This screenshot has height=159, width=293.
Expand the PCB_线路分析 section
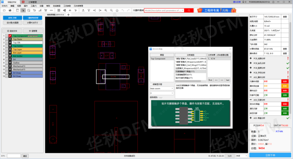[x=251, y=58]
